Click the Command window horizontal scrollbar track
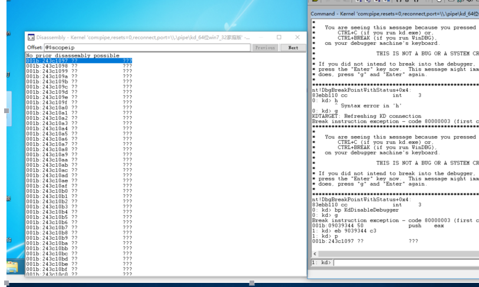The width and height of the screenshot is (479, 287). 399,254
